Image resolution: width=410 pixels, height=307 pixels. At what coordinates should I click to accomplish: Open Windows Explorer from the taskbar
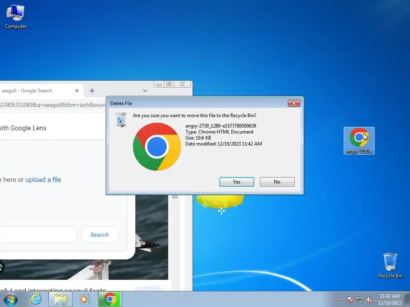[60, 299]
